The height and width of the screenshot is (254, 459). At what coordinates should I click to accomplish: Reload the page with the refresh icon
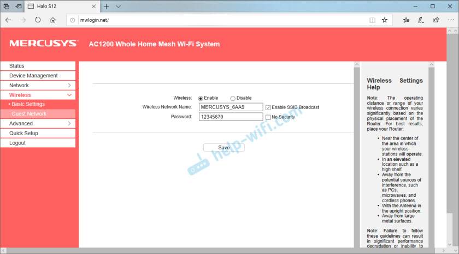[38, 20]
